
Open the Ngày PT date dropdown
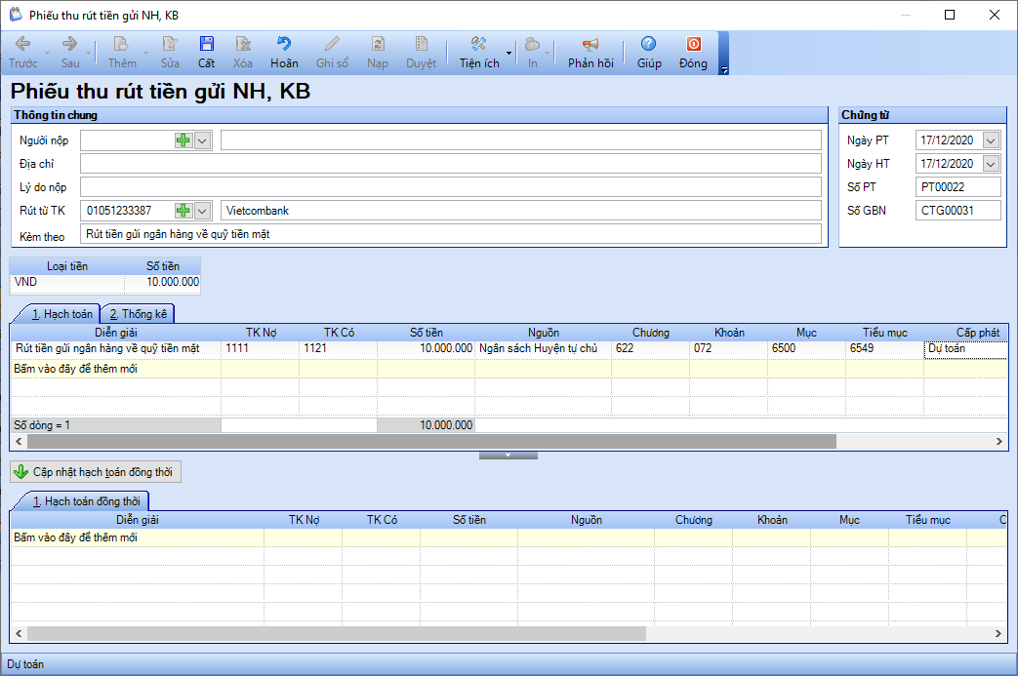(x=991, y=140)
